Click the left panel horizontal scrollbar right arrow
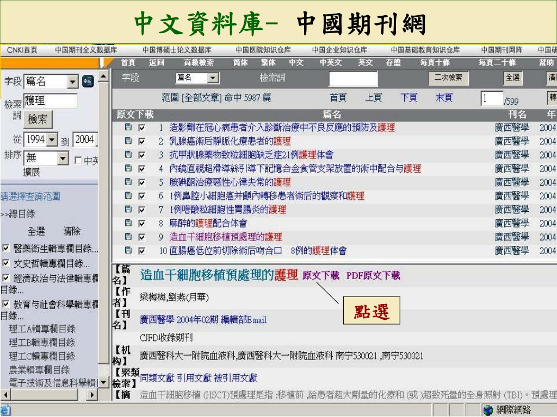Viewport: 557px width, 417px height. [92, 395]
